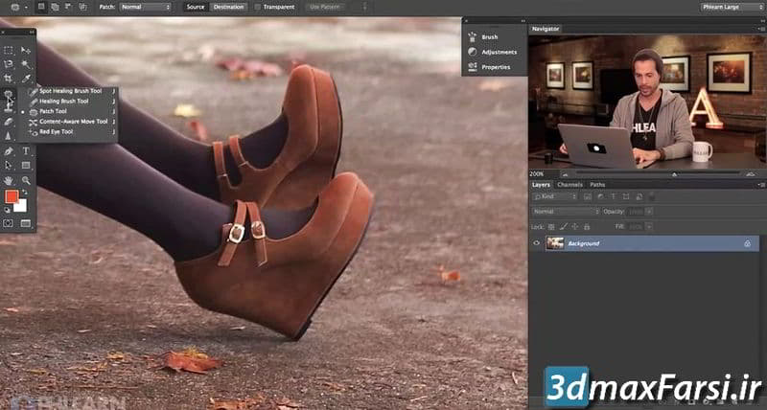
Task: Select the Lasso tool
Action: click(9, 64)
